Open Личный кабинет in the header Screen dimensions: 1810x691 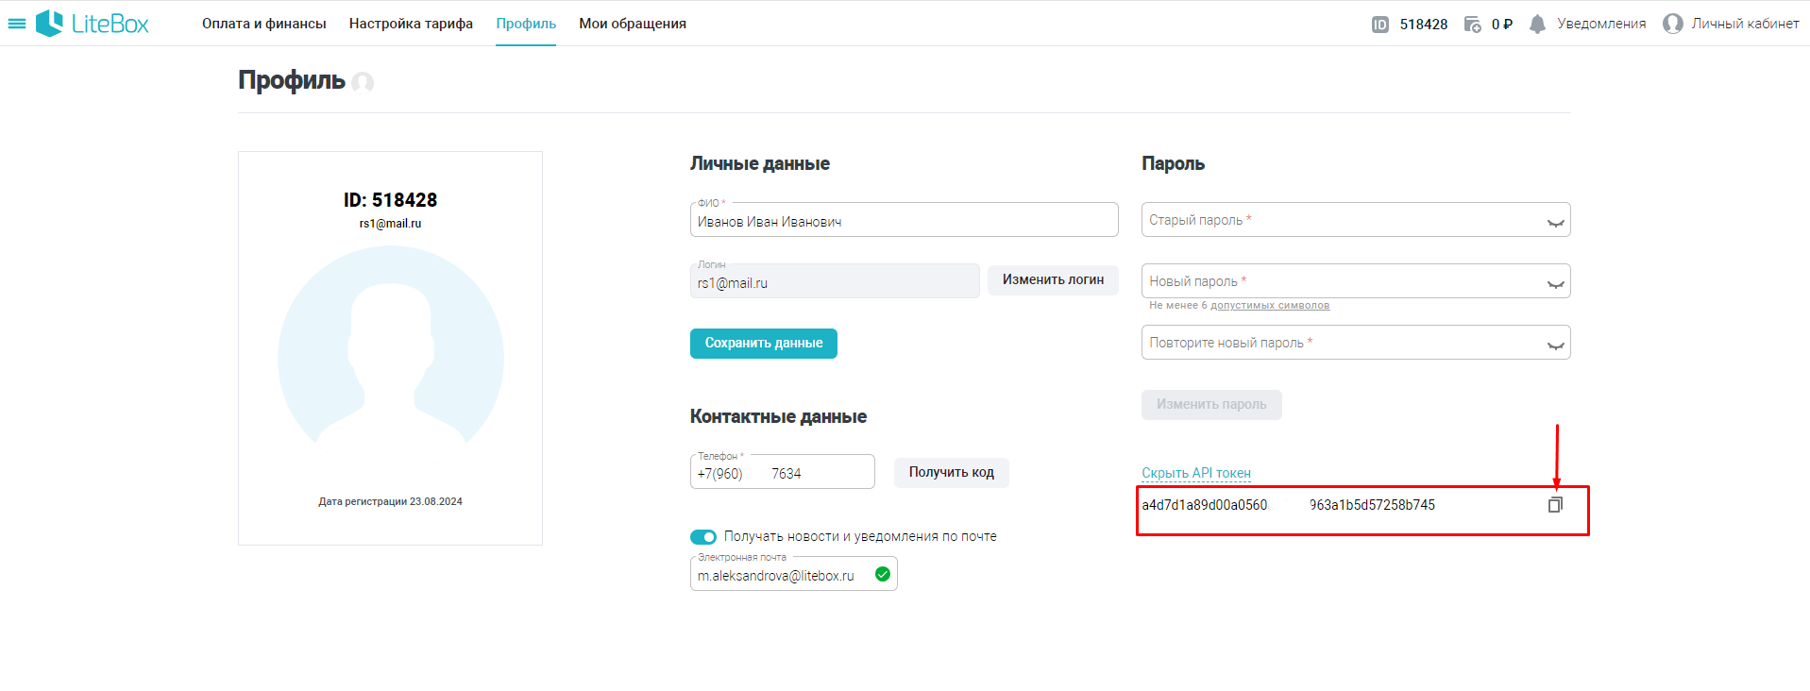[1745, 24]
